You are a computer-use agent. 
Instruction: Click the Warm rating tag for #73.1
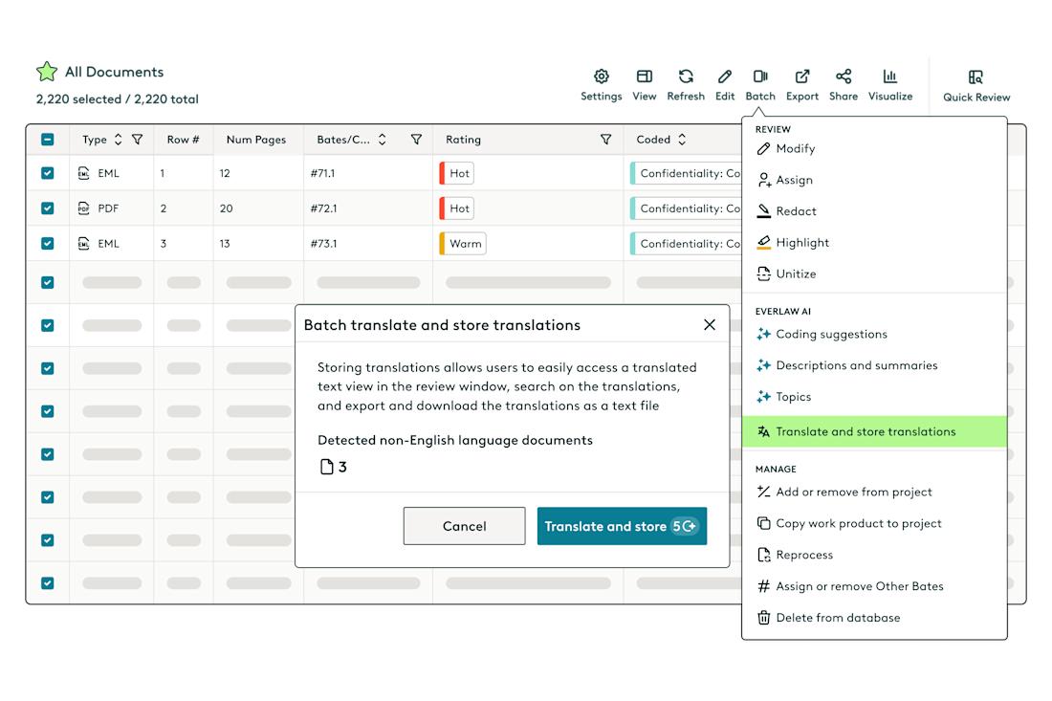tap(463, 244)
